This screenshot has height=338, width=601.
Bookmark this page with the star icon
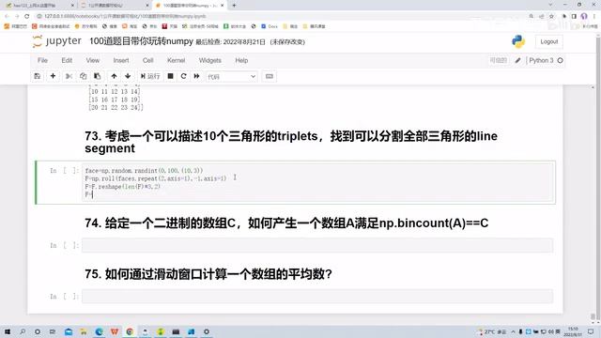click(x=551, y=16)
